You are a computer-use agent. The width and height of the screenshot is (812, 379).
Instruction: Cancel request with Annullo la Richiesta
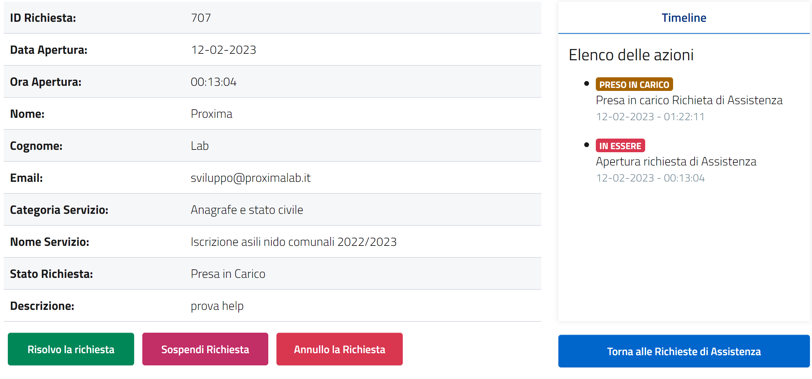click(339, 349)
